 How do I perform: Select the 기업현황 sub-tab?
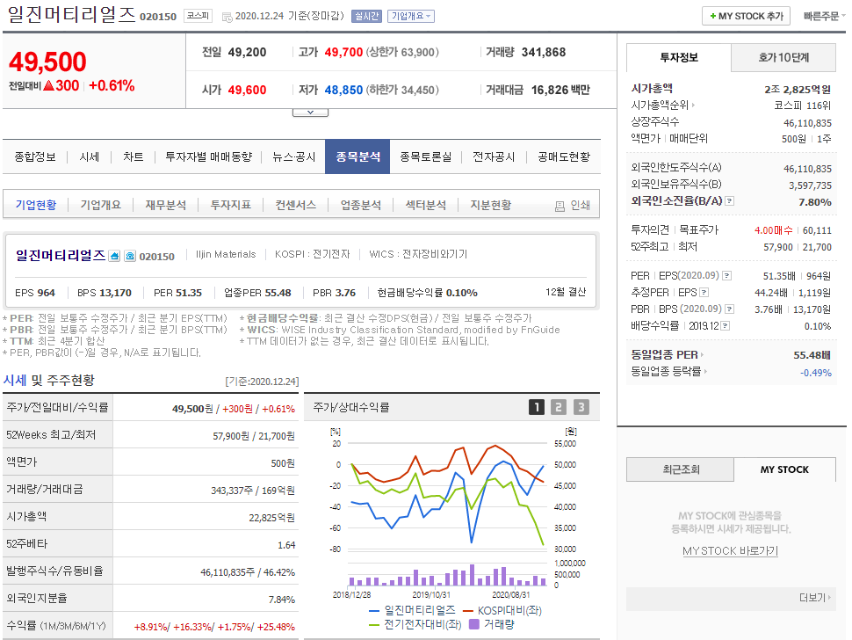coord(36,205)
